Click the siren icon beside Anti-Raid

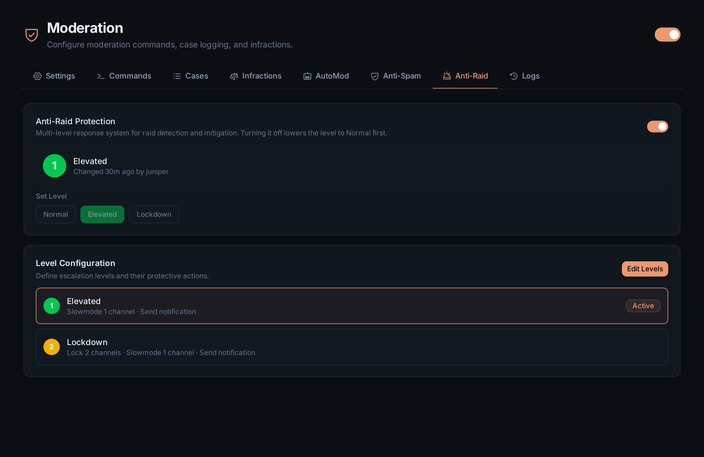tap(447, 76)
